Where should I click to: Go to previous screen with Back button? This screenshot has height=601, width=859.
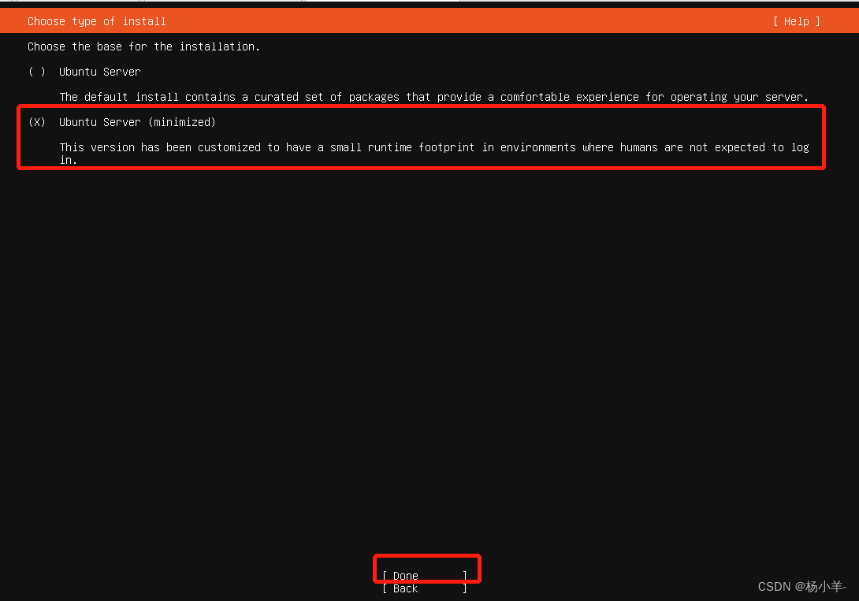(425, 588)
